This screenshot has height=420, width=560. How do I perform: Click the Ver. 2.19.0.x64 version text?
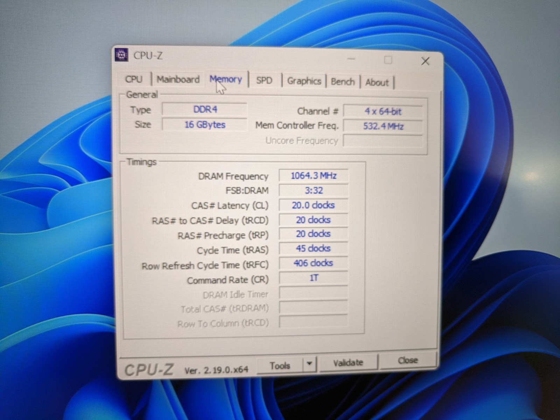[x=216, y=370]
